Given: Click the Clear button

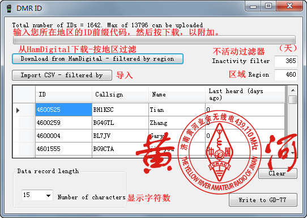Looking at the screenshot, I should tap(278, 174).
